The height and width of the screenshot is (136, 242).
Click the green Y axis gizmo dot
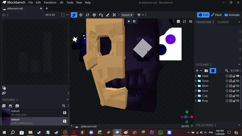click(x=187, y=112)
